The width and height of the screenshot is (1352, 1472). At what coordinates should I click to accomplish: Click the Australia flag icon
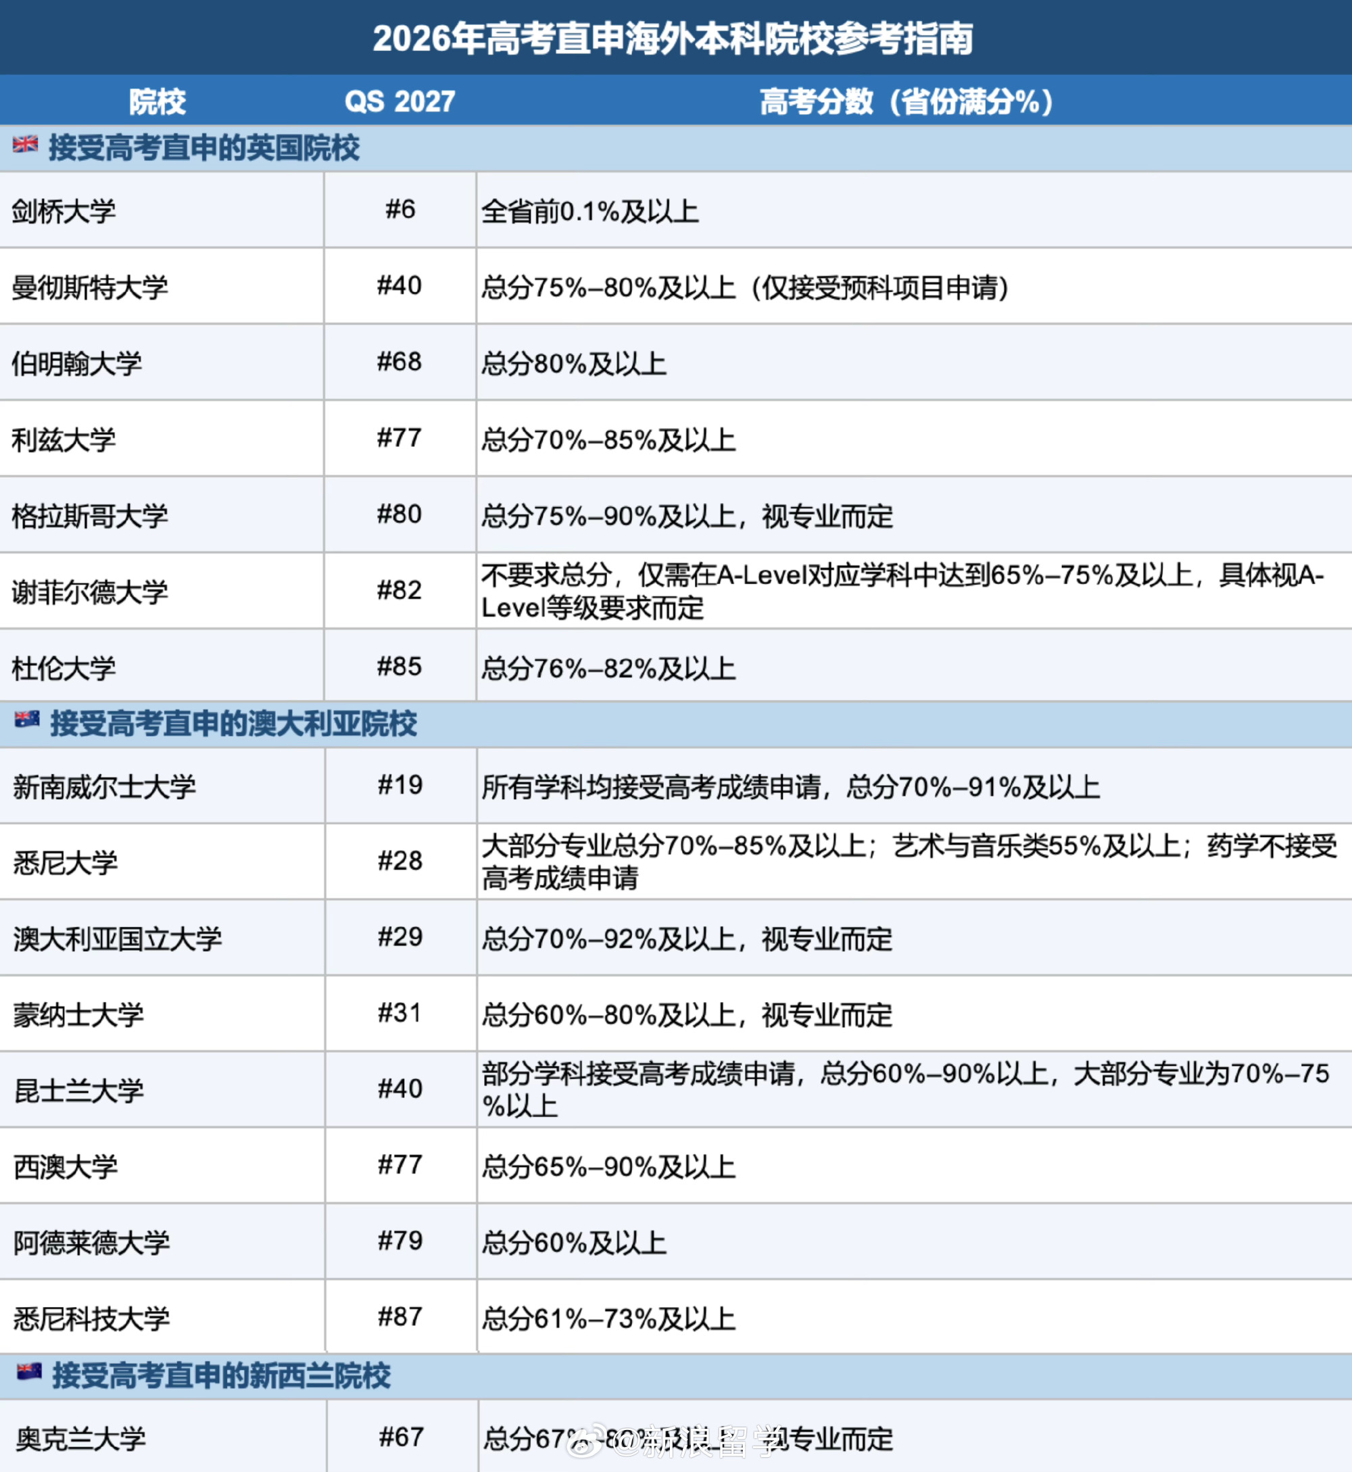(27, 720)
